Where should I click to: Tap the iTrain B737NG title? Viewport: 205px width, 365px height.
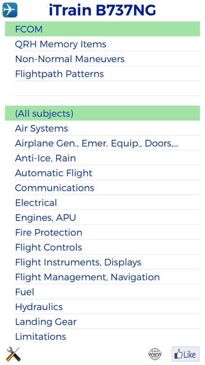(102, 10)
